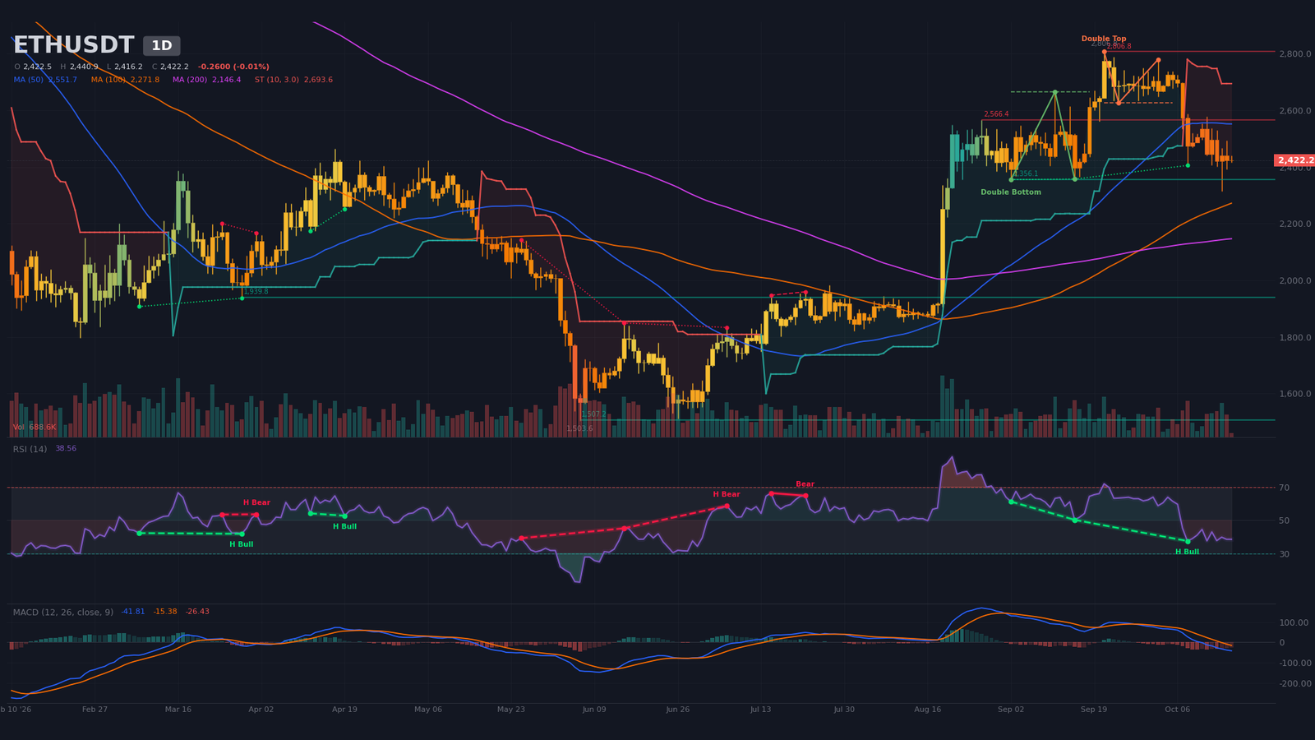The height and width of the screenshot is (740, 1315).
Task: Select the MACD (12, 26, close, 9) label
Action: [x=63, y=613]
